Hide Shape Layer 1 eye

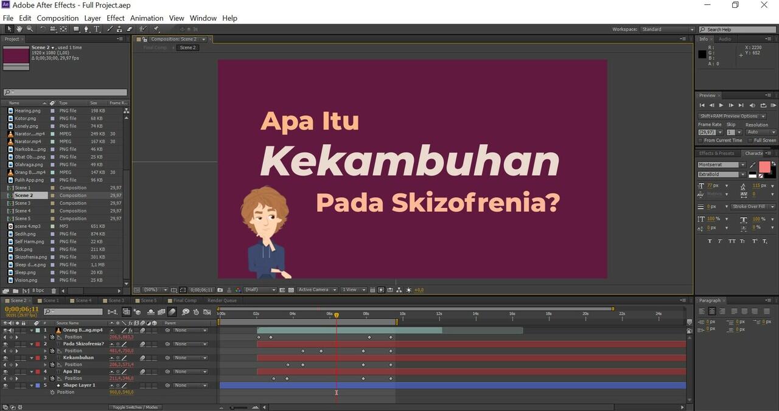5,385
